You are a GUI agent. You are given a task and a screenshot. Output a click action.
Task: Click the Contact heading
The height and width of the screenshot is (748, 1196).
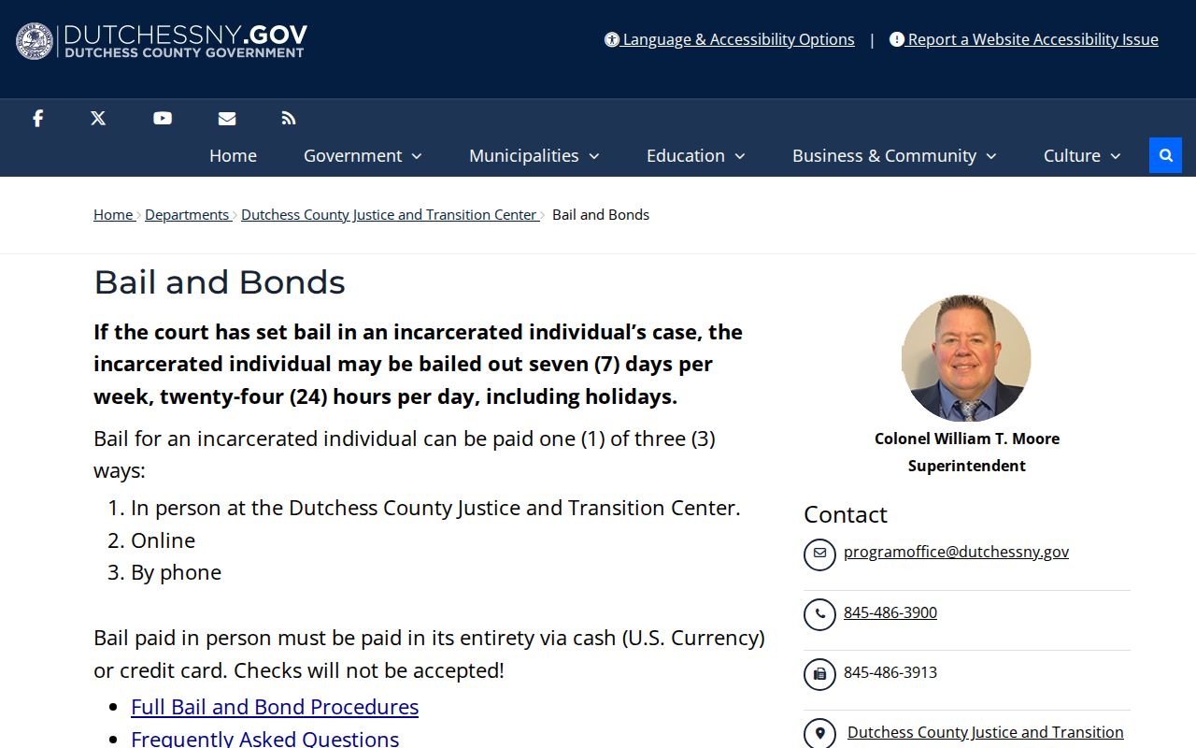pyautogui.click(x=846, y=514)
